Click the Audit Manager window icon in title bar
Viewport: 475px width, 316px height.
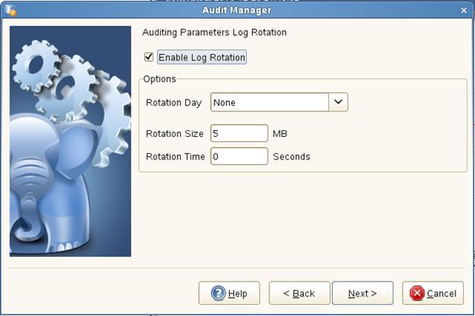click(11, 10)
